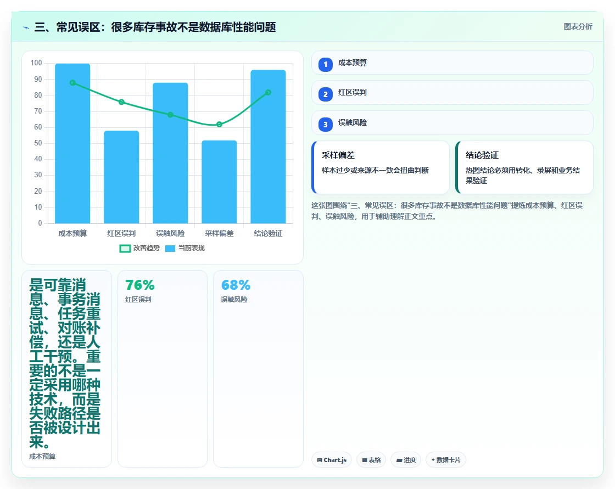
Task: Click the section title 三、常见误区
Action: tap(155, 27)
